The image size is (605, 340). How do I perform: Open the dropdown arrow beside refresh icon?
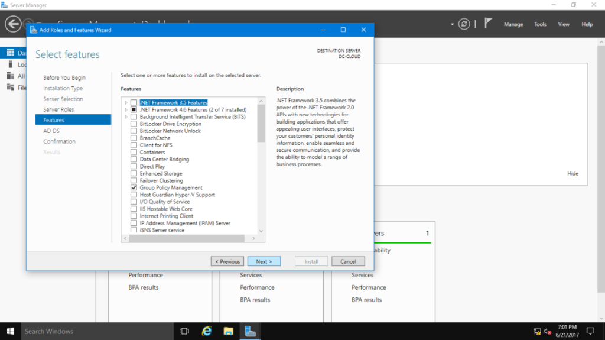[x=452, y=24]
